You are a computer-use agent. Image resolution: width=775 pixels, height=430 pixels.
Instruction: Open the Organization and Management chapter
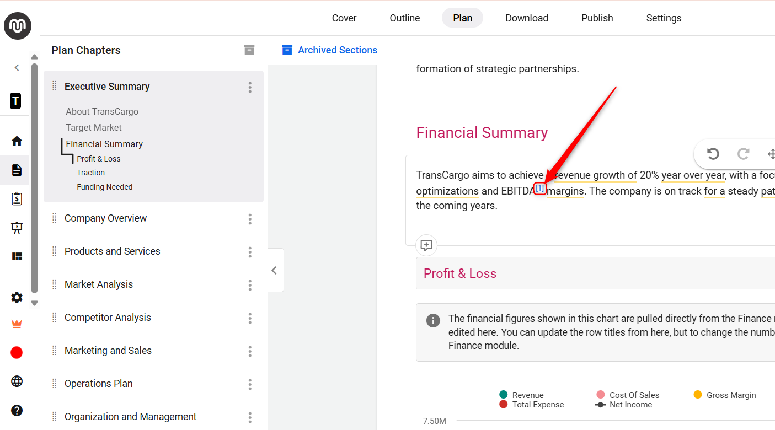coord(130,417)
